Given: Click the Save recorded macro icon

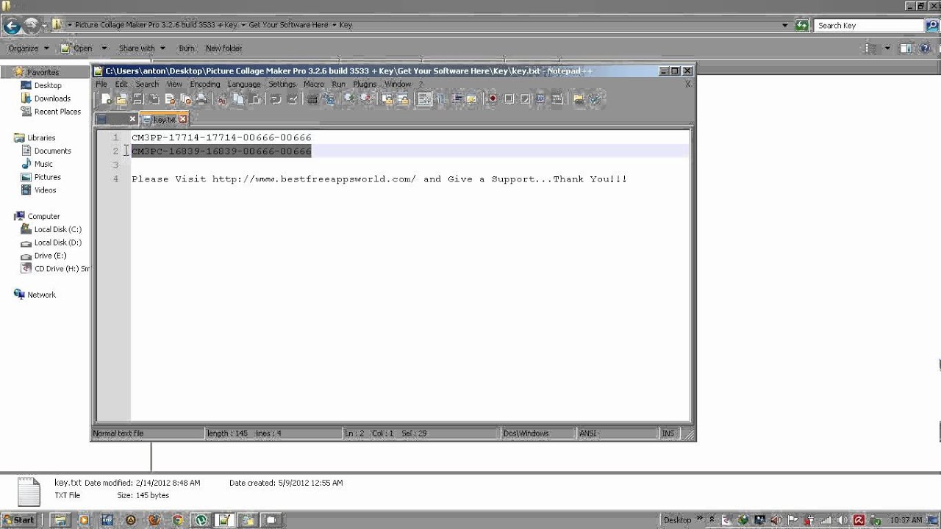Looking at the screenshot, I should click(x=557, y=99).
